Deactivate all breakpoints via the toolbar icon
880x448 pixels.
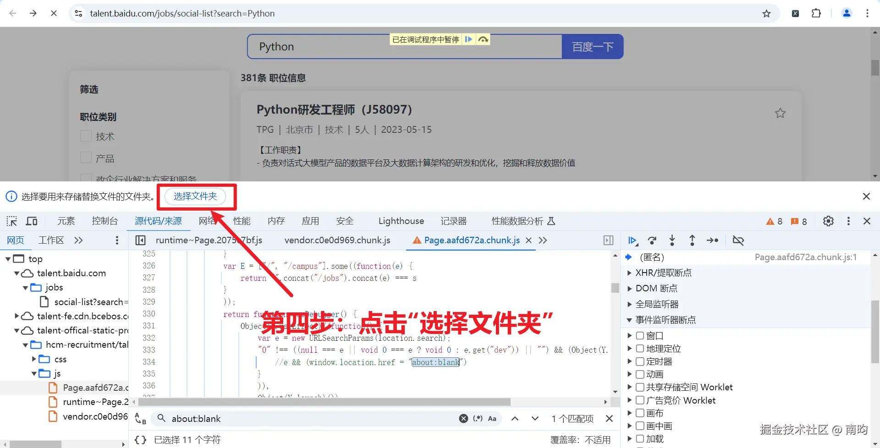tap(738, 240)
